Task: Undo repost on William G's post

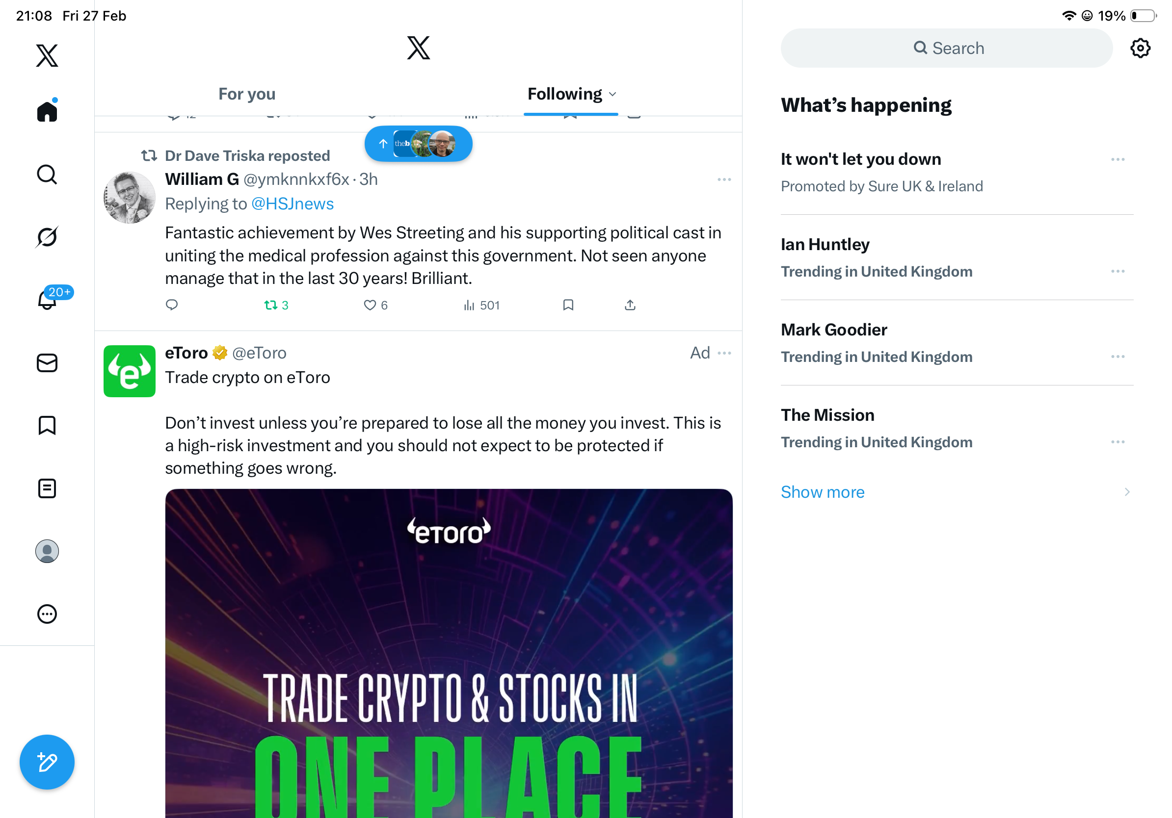Action: click(271, 305)
